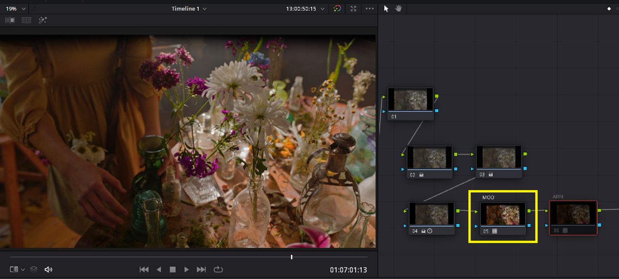Open the 13:00:50:15 timecode dropdown
619x279 pixels.
coord(305,9)
